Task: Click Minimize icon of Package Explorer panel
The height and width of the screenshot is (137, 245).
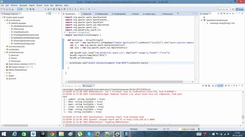Action: coord(56,14)
